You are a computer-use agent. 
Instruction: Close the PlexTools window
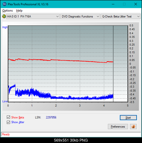point(136,4)
